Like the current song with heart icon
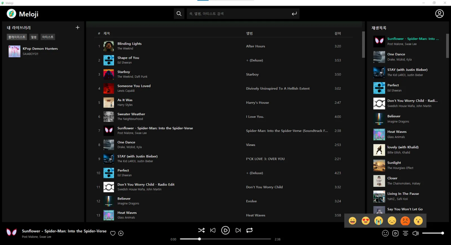This screenshot has height=245, width=451. click(113, 233)
